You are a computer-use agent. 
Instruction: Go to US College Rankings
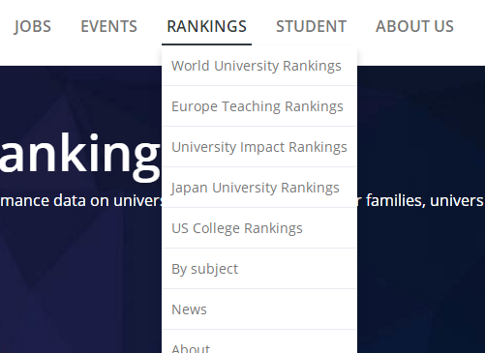(259, 228)
